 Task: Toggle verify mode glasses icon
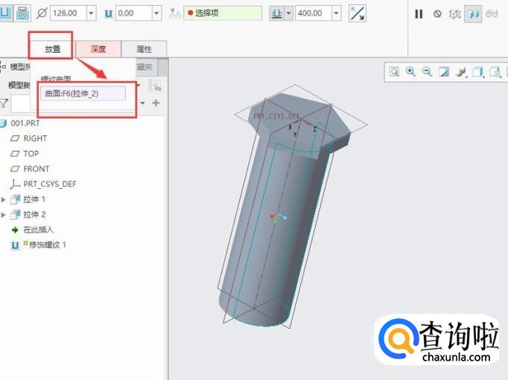pos(492,13)
